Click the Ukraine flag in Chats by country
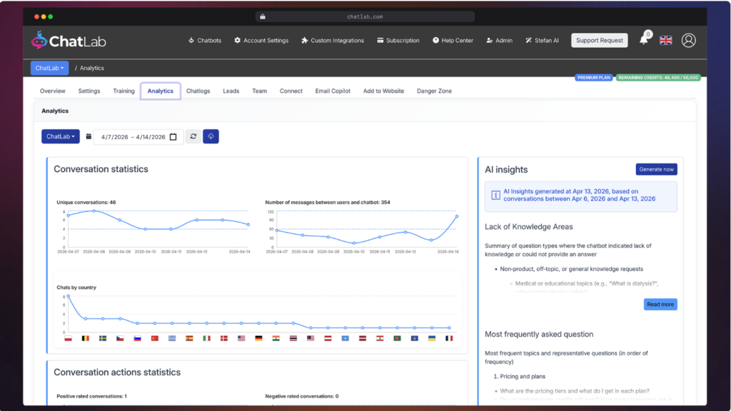Viewport: 731px width, 411px height. click(432, 338)
